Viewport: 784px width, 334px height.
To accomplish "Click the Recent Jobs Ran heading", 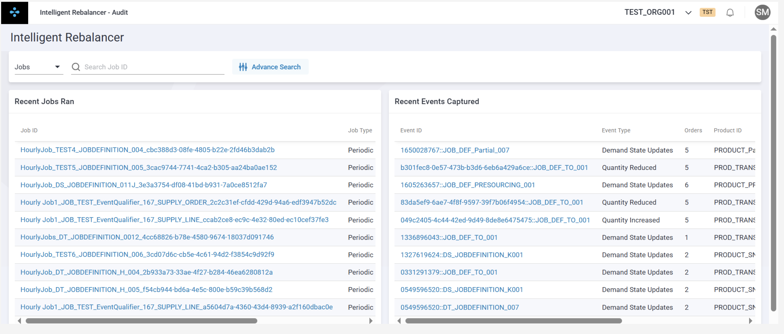I will [44, 101].
